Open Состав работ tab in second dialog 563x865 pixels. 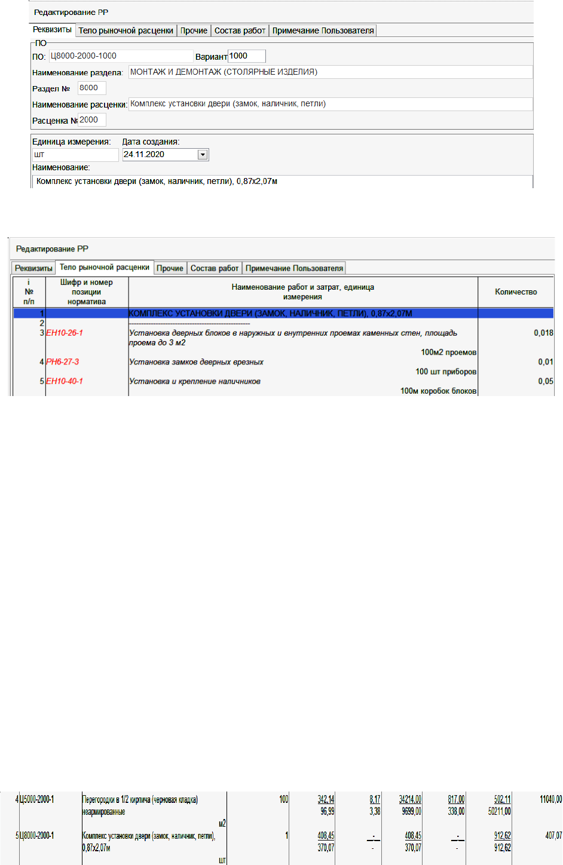[x=215, y=268]
